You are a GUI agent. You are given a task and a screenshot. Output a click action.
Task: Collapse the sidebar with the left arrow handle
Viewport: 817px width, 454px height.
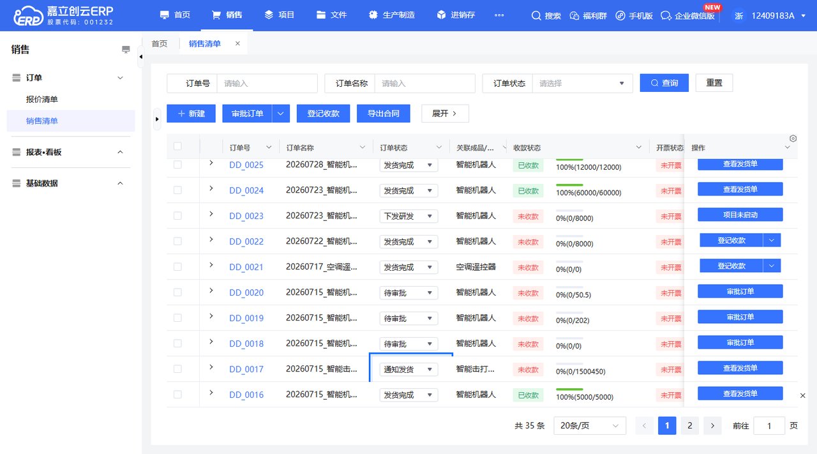[x=140, y=57]
